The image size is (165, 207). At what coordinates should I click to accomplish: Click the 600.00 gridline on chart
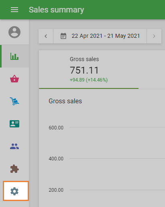pos(117,127)
